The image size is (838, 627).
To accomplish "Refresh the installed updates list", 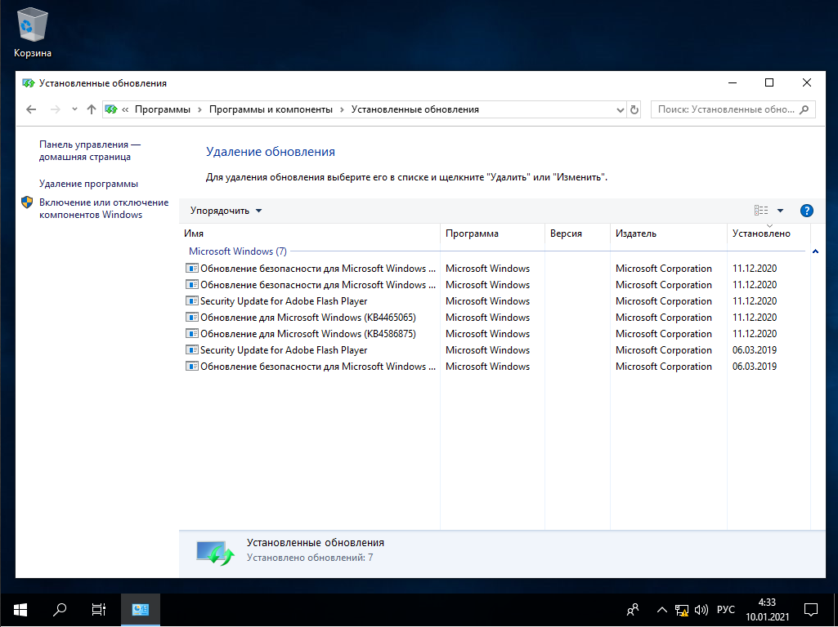I will tap(634, 110).
